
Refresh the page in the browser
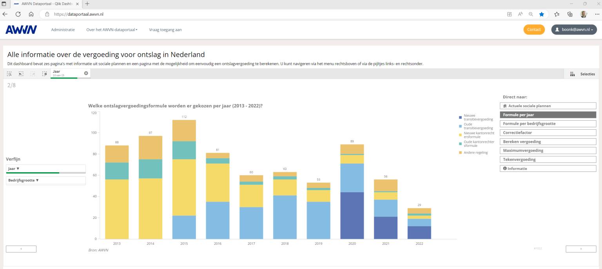[18, 14]
